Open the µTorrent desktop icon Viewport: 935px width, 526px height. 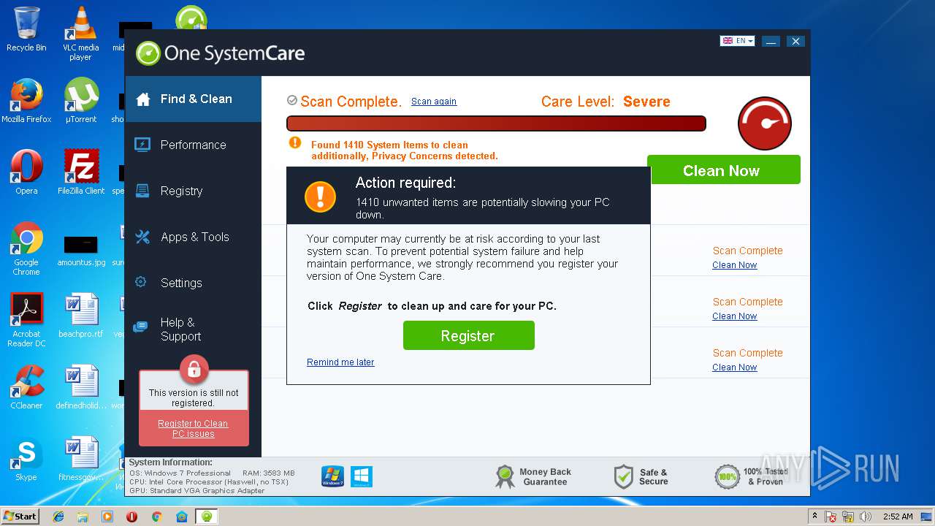(x=81, y=101)
